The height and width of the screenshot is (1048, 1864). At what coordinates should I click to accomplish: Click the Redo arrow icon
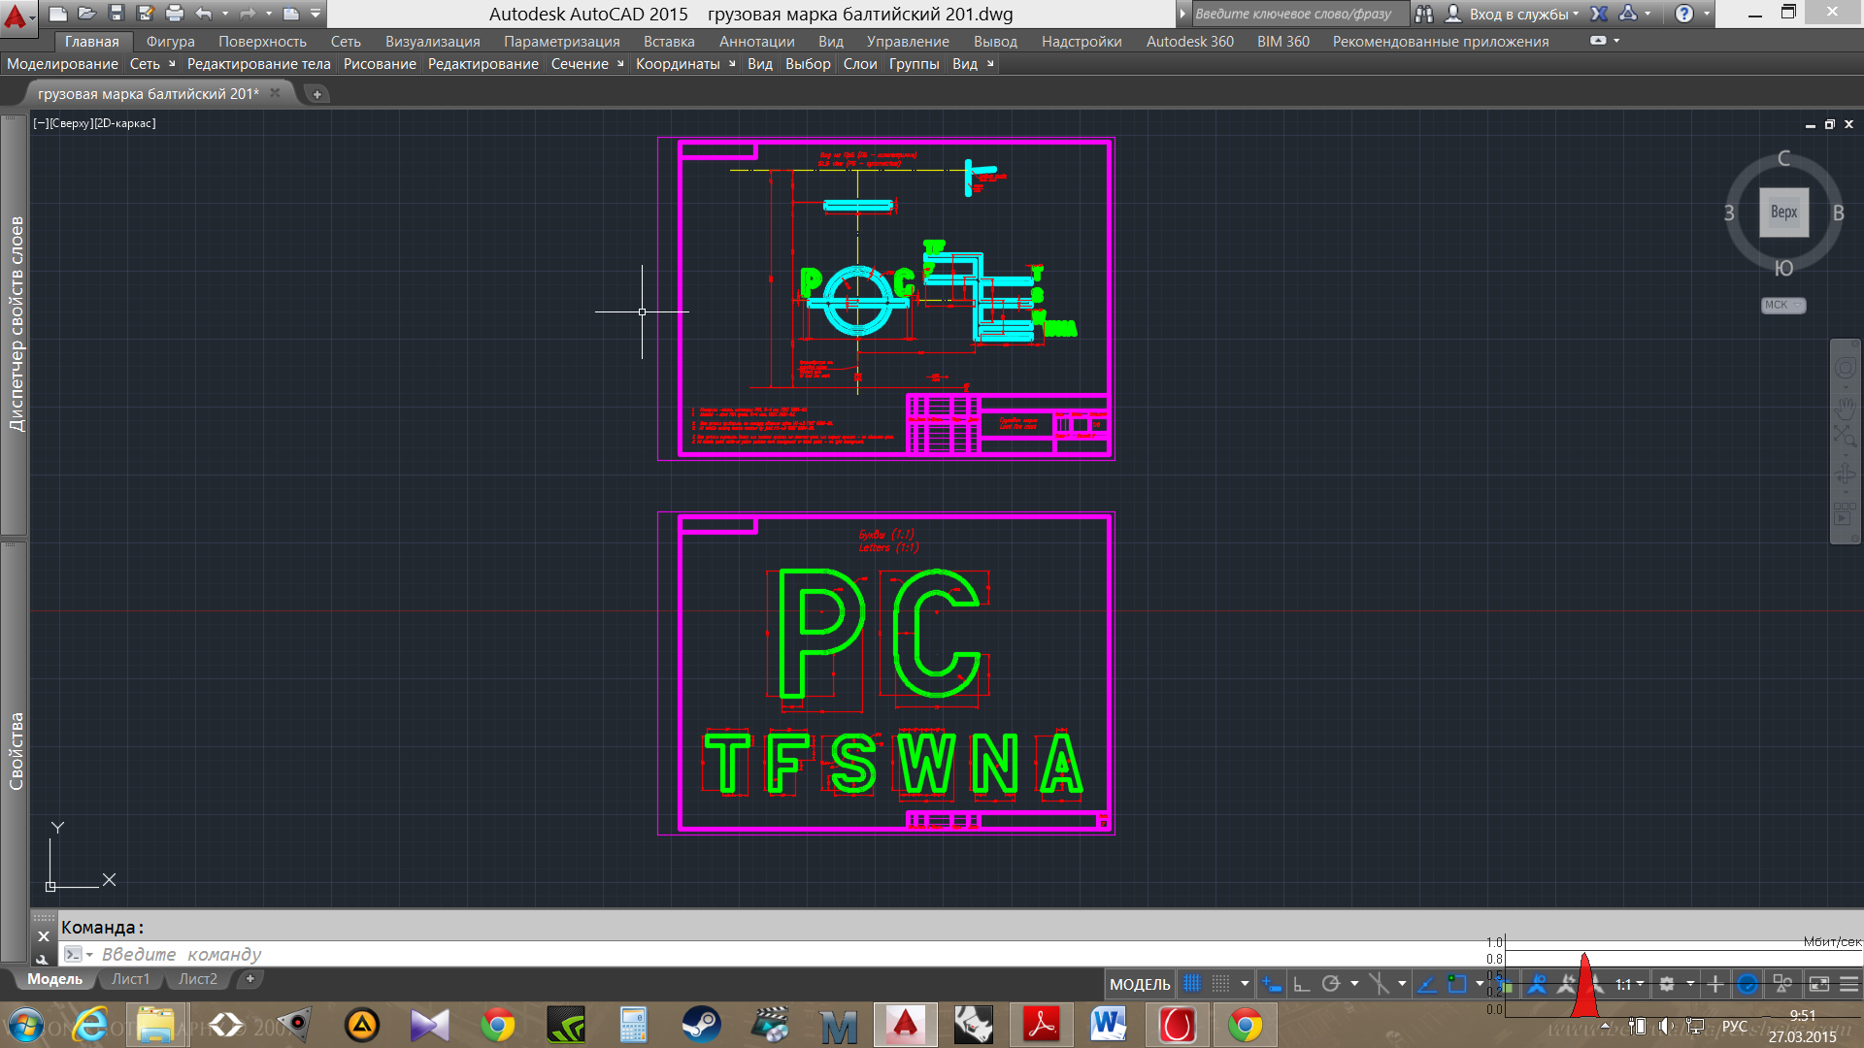coord(247,14)
